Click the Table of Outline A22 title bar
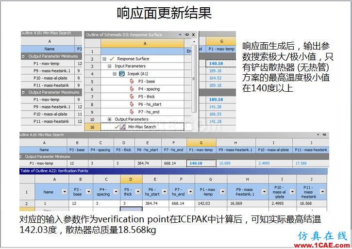The width and height of the screenshot is (352, 249). 173,171
